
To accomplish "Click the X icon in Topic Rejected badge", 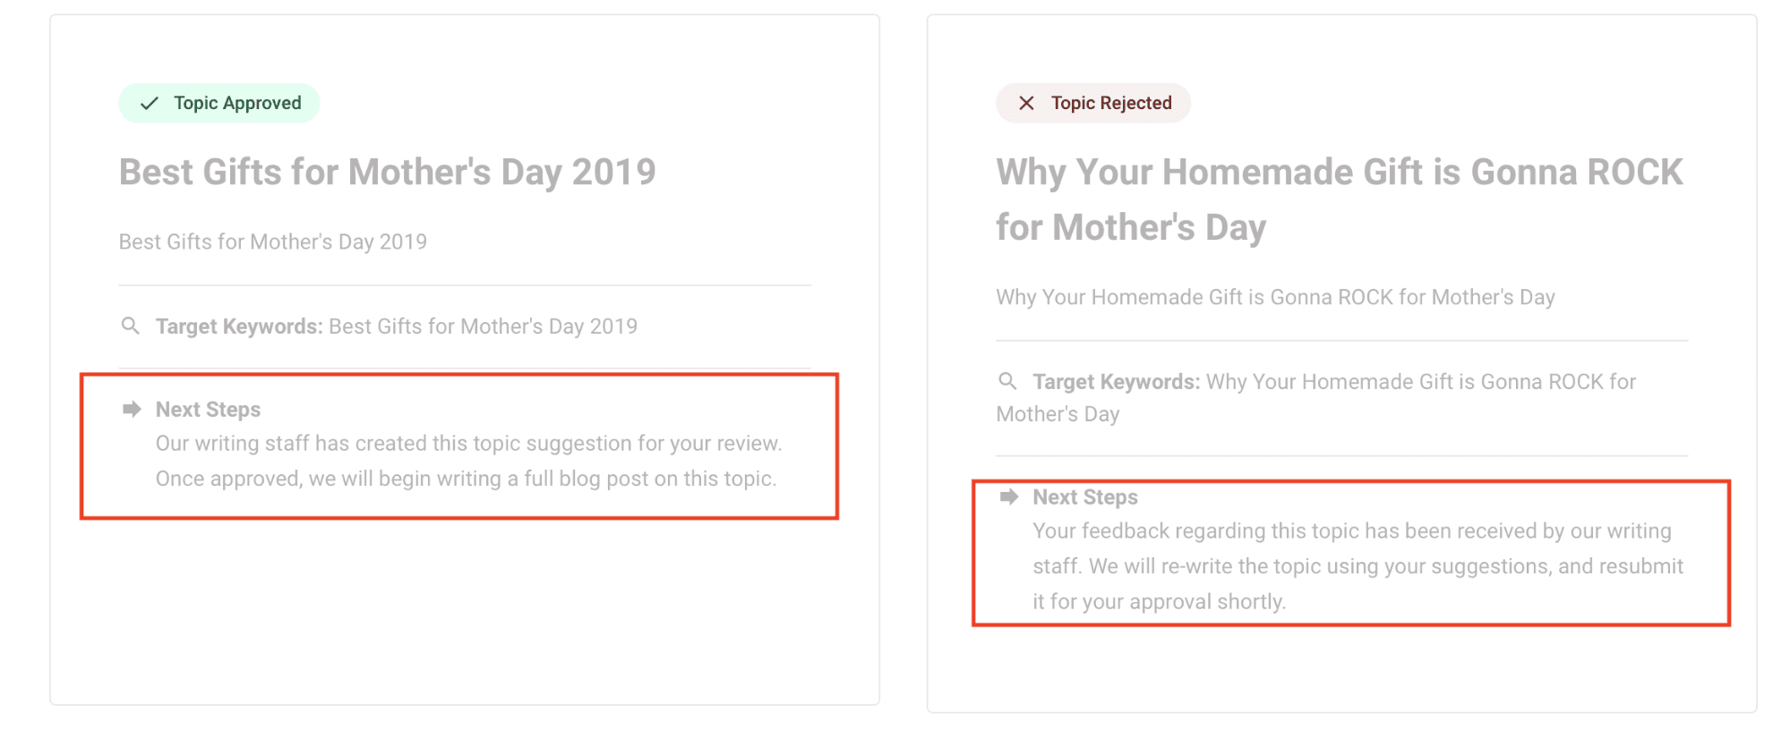I will click(1026, 104).
